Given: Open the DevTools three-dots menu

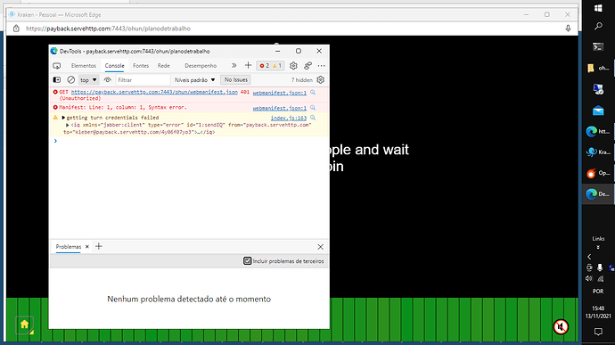Looking at the screenshot, I should click(x=321, y=66).
